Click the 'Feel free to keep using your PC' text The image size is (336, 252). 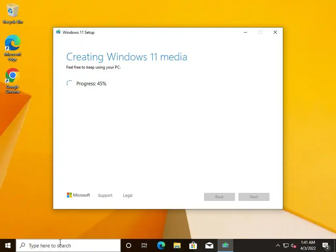(94, 67)
